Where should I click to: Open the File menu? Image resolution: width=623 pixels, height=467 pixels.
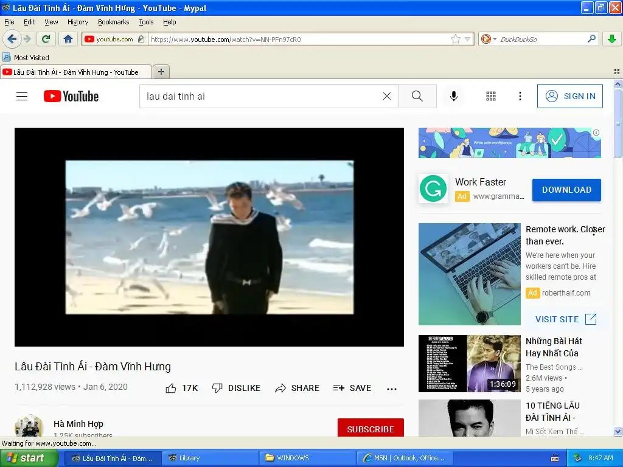click(x=9, y=22)
